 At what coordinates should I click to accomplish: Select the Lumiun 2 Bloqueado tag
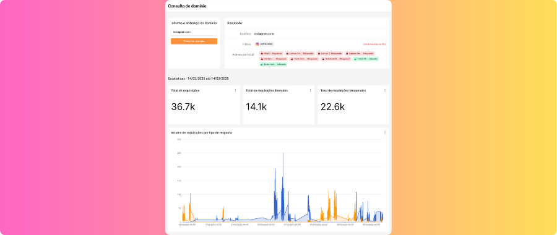point(330,54)
